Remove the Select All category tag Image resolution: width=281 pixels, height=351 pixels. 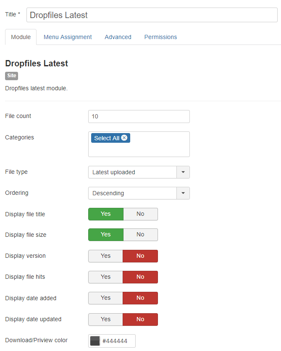(124, 138)
